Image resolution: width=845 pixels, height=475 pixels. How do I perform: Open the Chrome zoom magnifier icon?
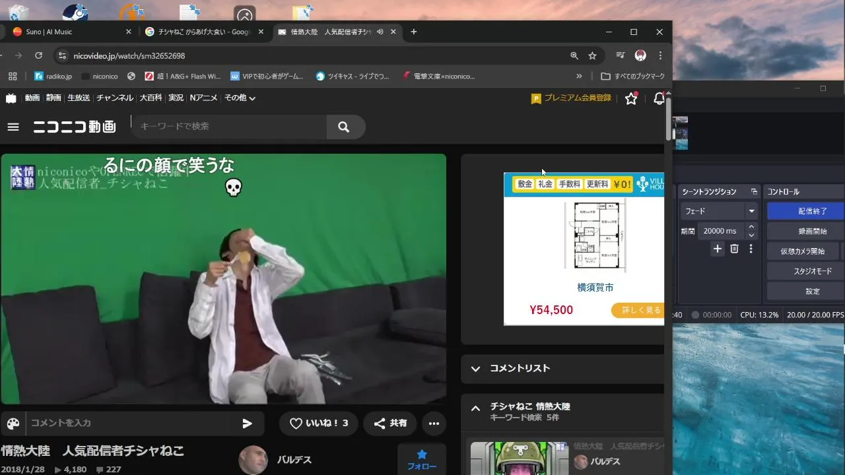click(x=574, y=56)
